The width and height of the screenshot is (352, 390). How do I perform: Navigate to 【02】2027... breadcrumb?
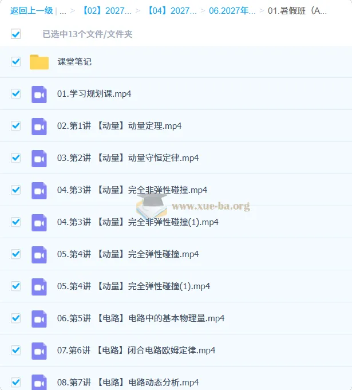tap(106, 11)
